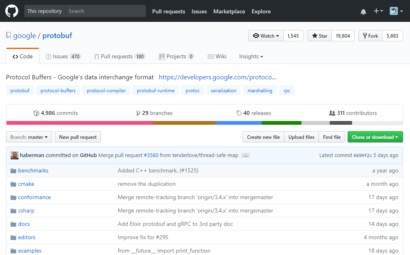This screenshot has width=410, height=255.
Task: Select the Code tab
Action: [x=23, y=56]
